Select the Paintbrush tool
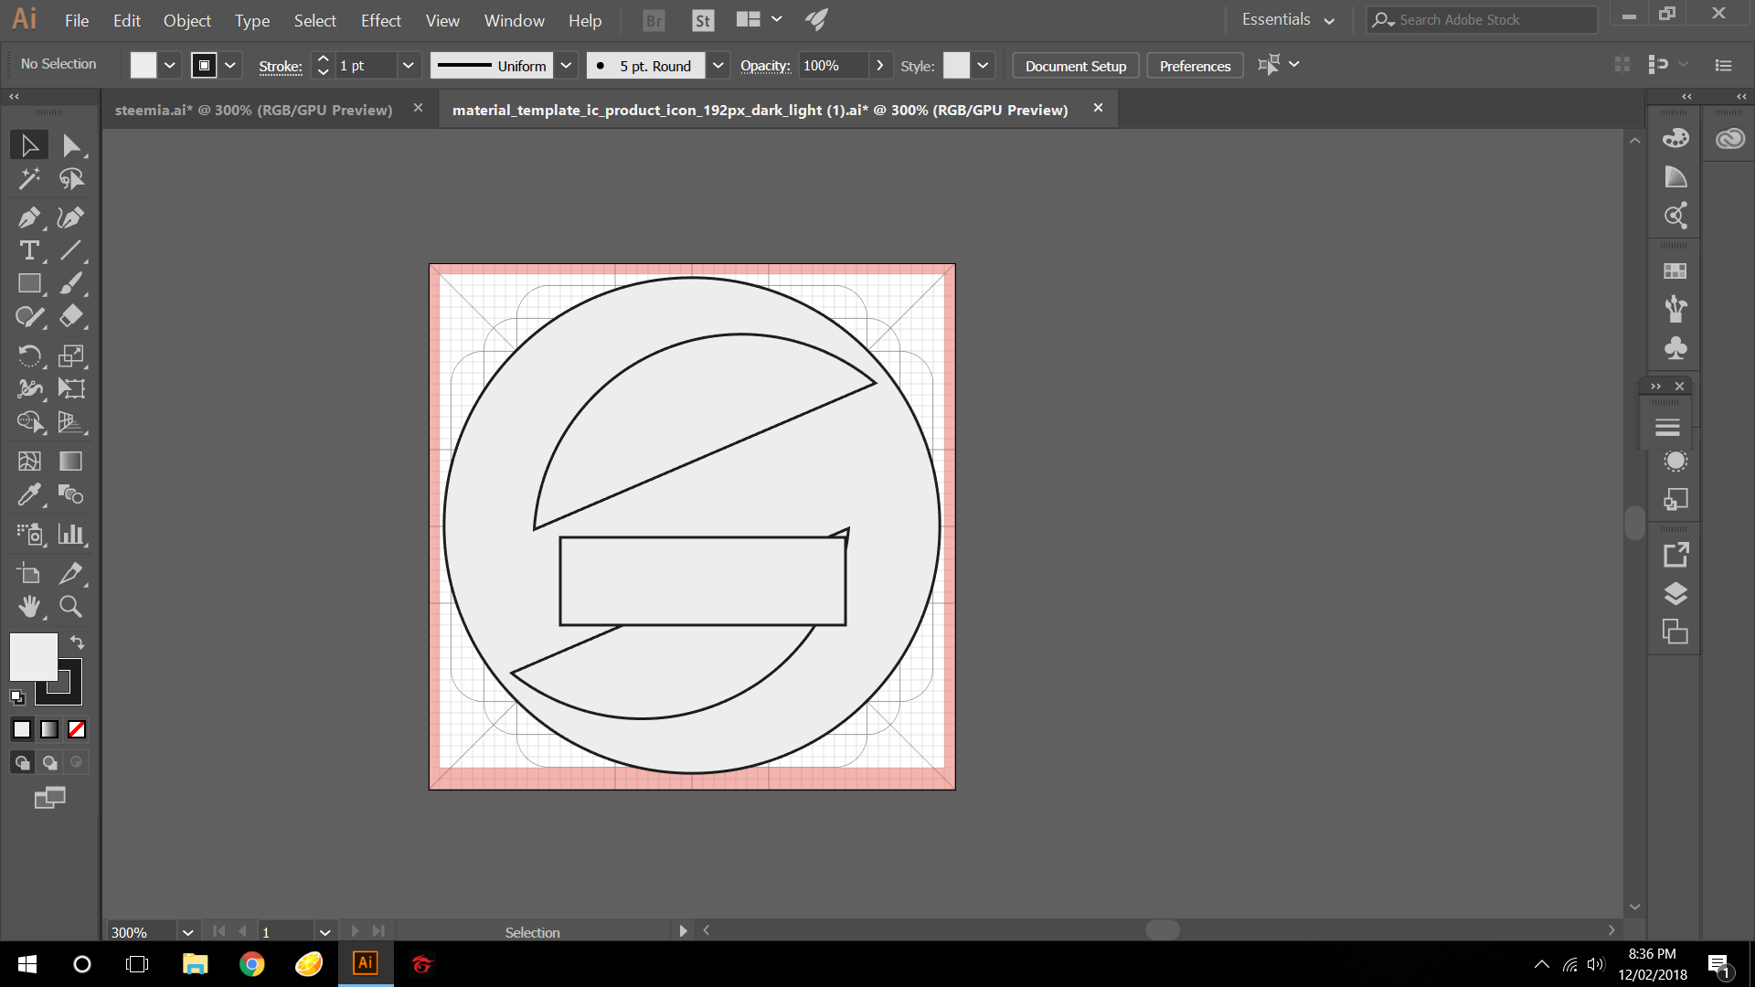Screen dimensions: 1755x987 point(71,283)
